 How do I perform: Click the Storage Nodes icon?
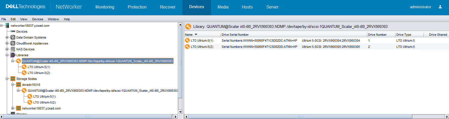tap(13, 79)
